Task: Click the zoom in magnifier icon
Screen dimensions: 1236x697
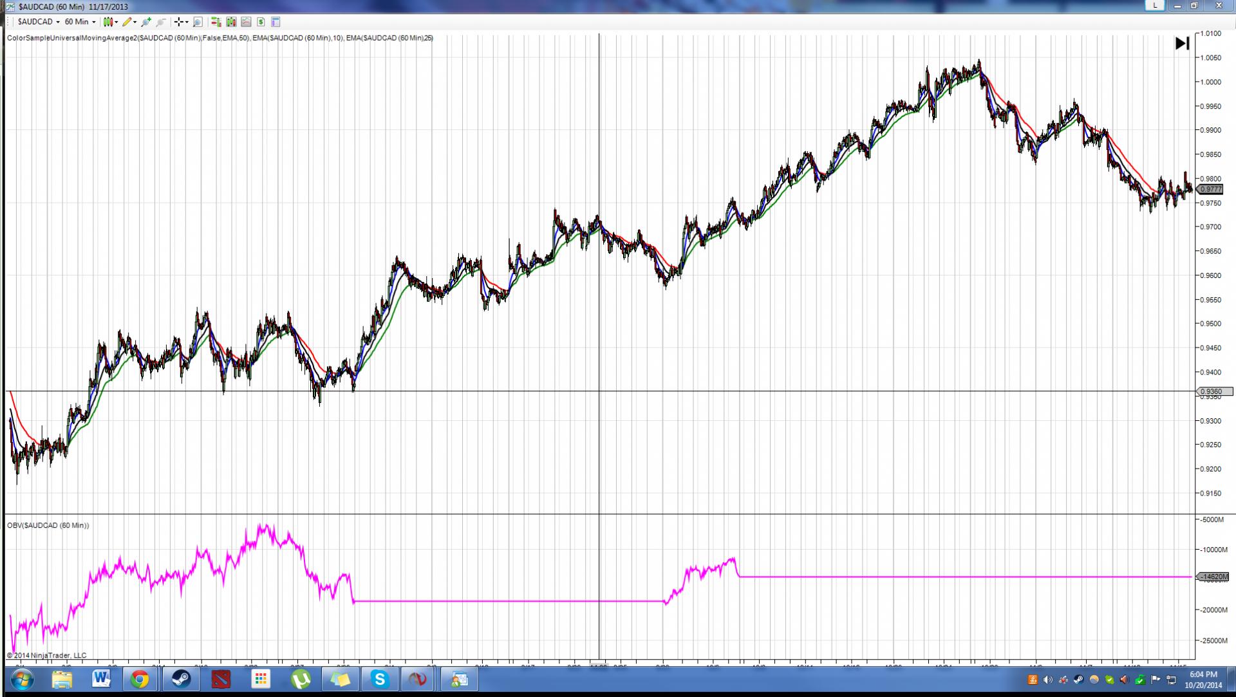Action: [x=146, y=22]
